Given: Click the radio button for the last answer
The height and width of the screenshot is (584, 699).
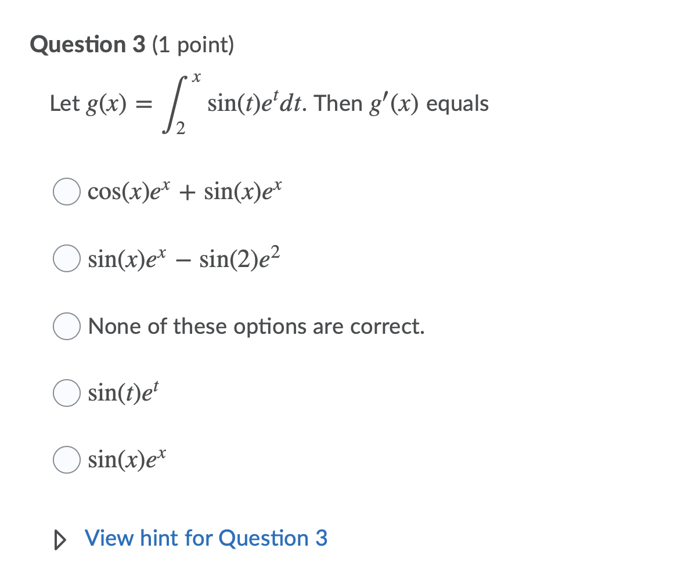Looking at the screenshot, I should [x=66, y=460].
